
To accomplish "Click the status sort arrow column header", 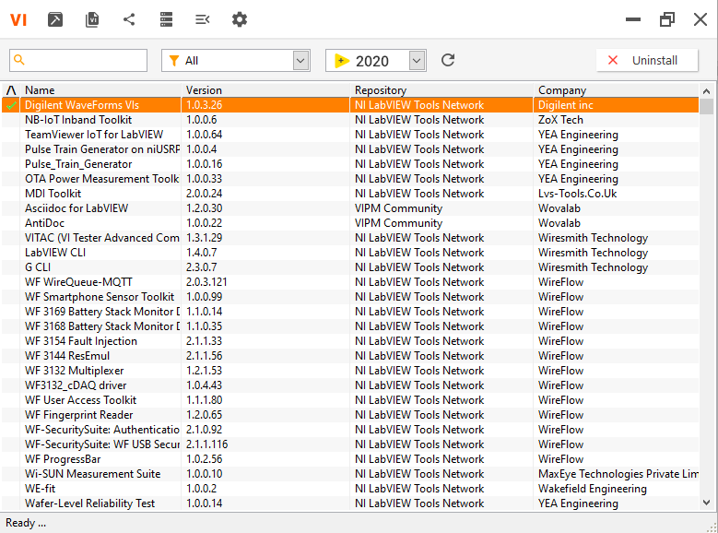I will 11,89.
